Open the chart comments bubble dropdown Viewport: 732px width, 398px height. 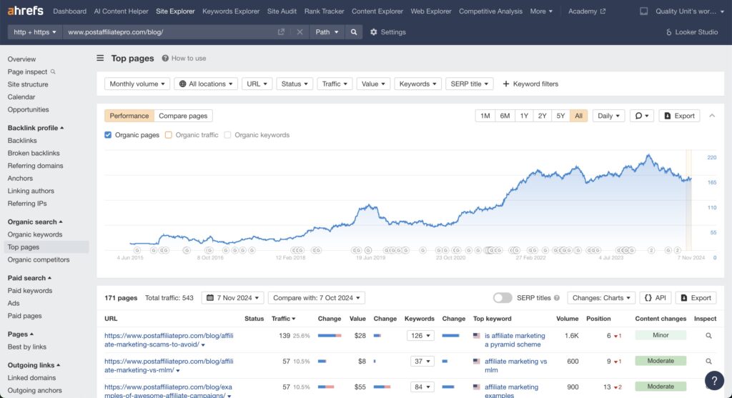pyautogui.click(x=641, y=116)
